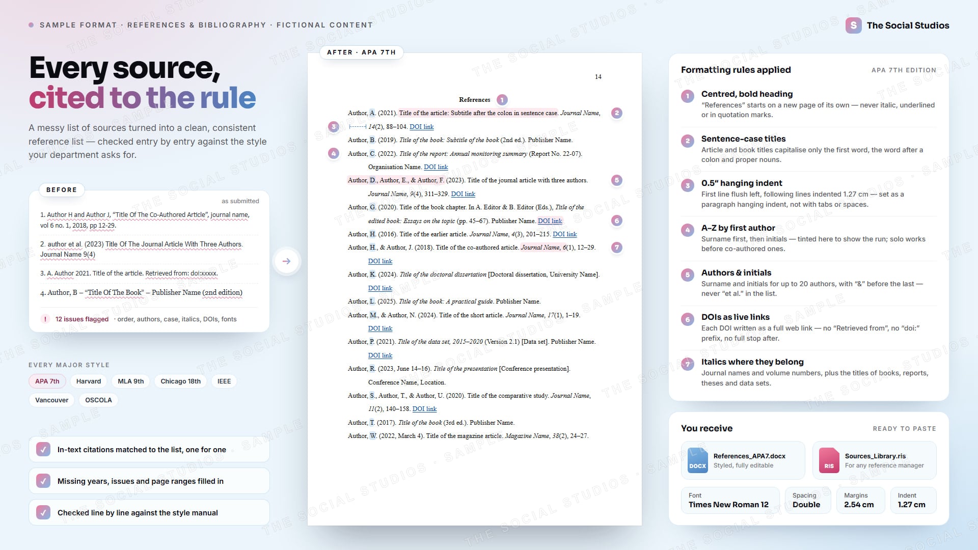Viewport: 978px width, 550px height.
Task: Click the 'Formatting rules applied' heading
Action: coord(736,70)
